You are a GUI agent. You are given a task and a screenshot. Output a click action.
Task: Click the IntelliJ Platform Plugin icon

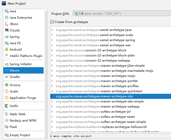pos(7,56)
